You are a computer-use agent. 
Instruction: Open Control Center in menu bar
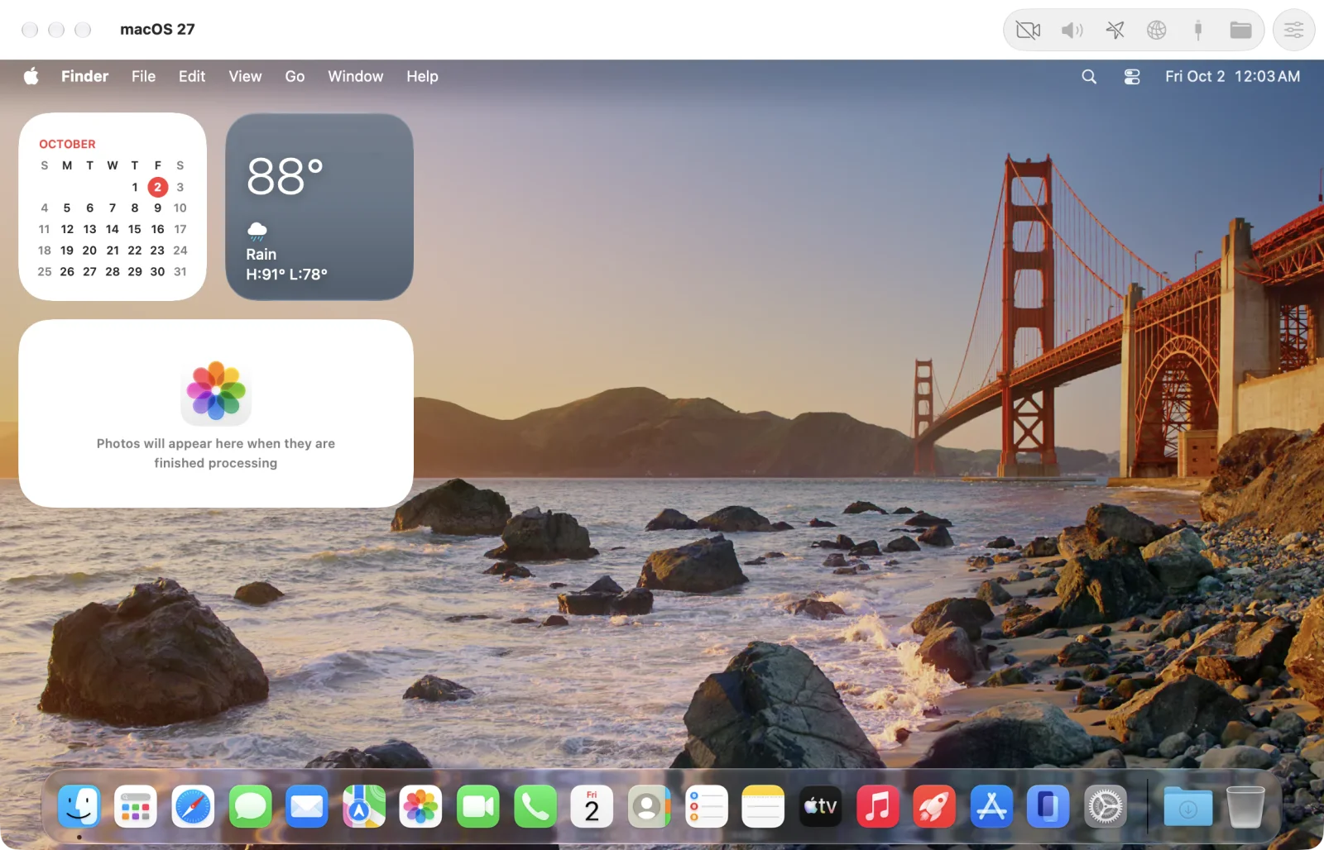1132,76
